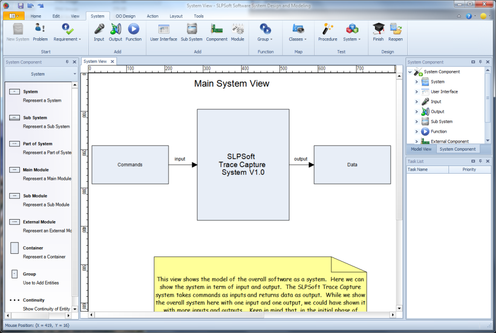
Task: Click the Finish design icon
Action: point(379,32)
